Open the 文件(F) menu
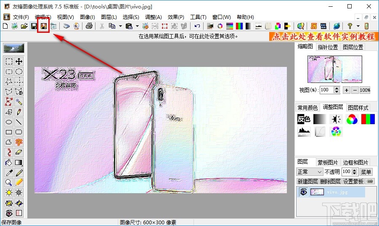The width and height of the screenshot is (379, 226). [21, 17]
